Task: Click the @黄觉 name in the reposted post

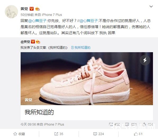Action: [x=25, y=42]
